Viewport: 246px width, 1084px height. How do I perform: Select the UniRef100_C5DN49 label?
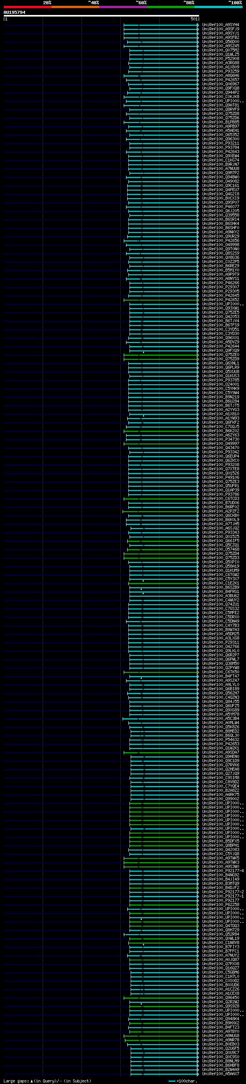(220, 621)
